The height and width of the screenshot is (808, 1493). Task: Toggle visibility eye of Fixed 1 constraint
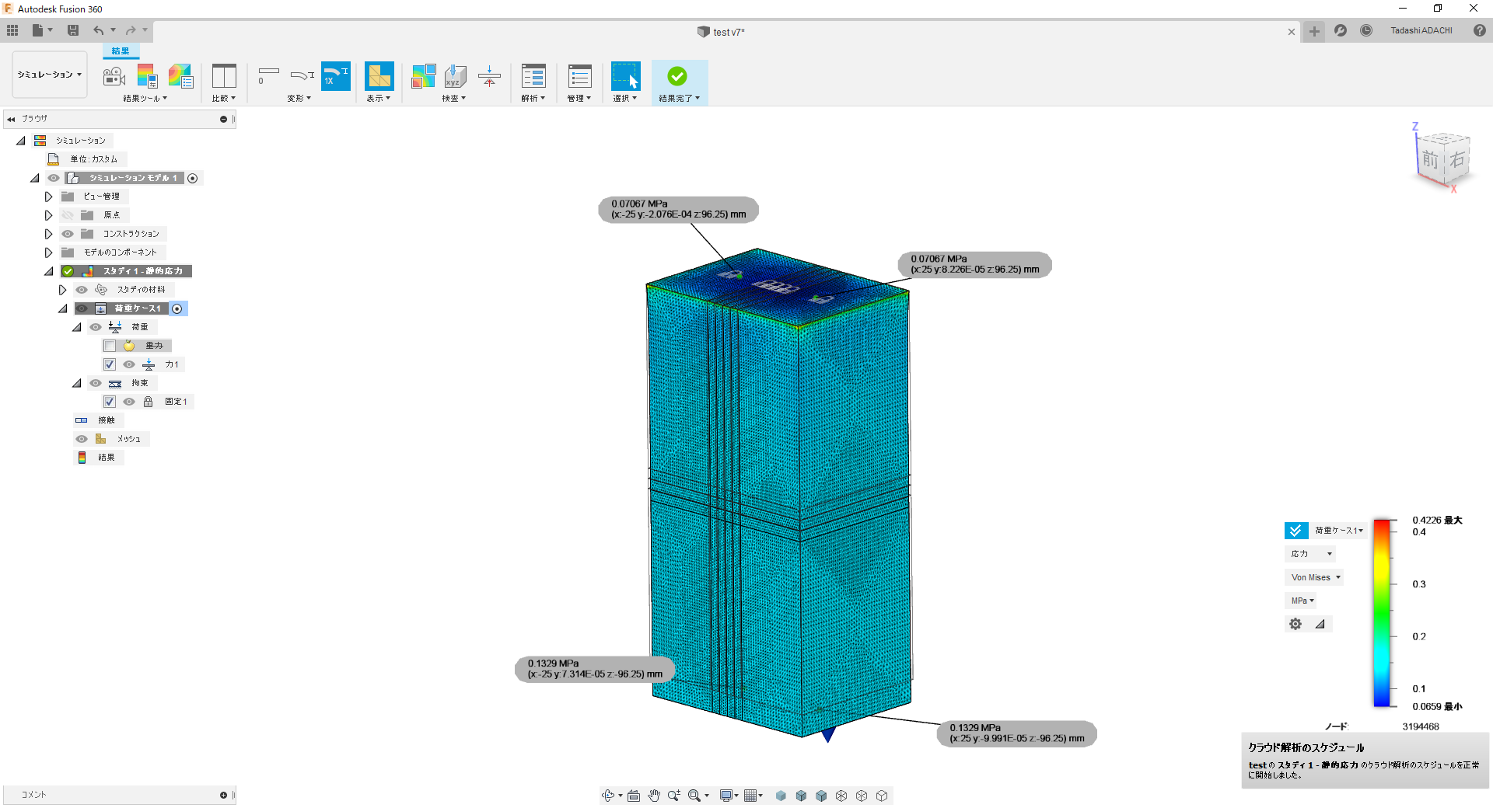pos(129,402)
